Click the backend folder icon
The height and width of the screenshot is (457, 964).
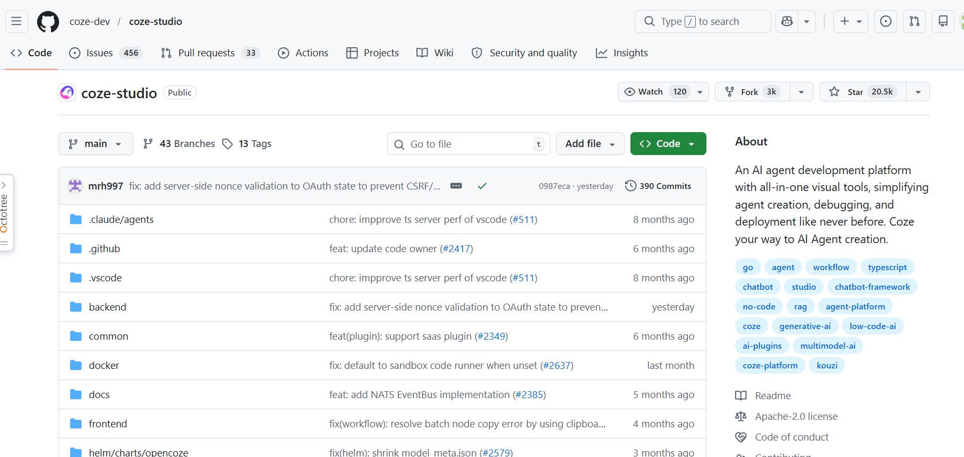point(76,307)
